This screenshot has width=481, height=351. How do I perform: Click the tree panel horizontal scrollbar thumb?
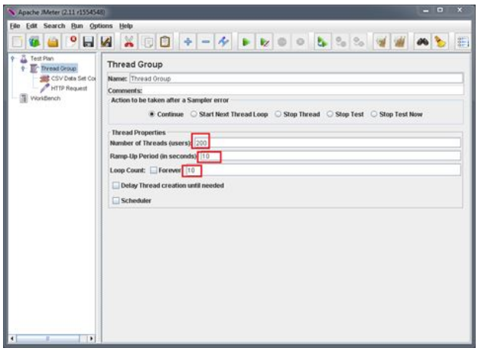click(48, 338)
